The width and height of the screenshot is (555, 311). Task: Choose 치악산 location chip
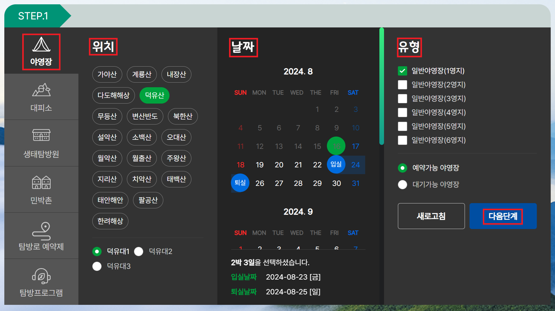tap(142, 179)
